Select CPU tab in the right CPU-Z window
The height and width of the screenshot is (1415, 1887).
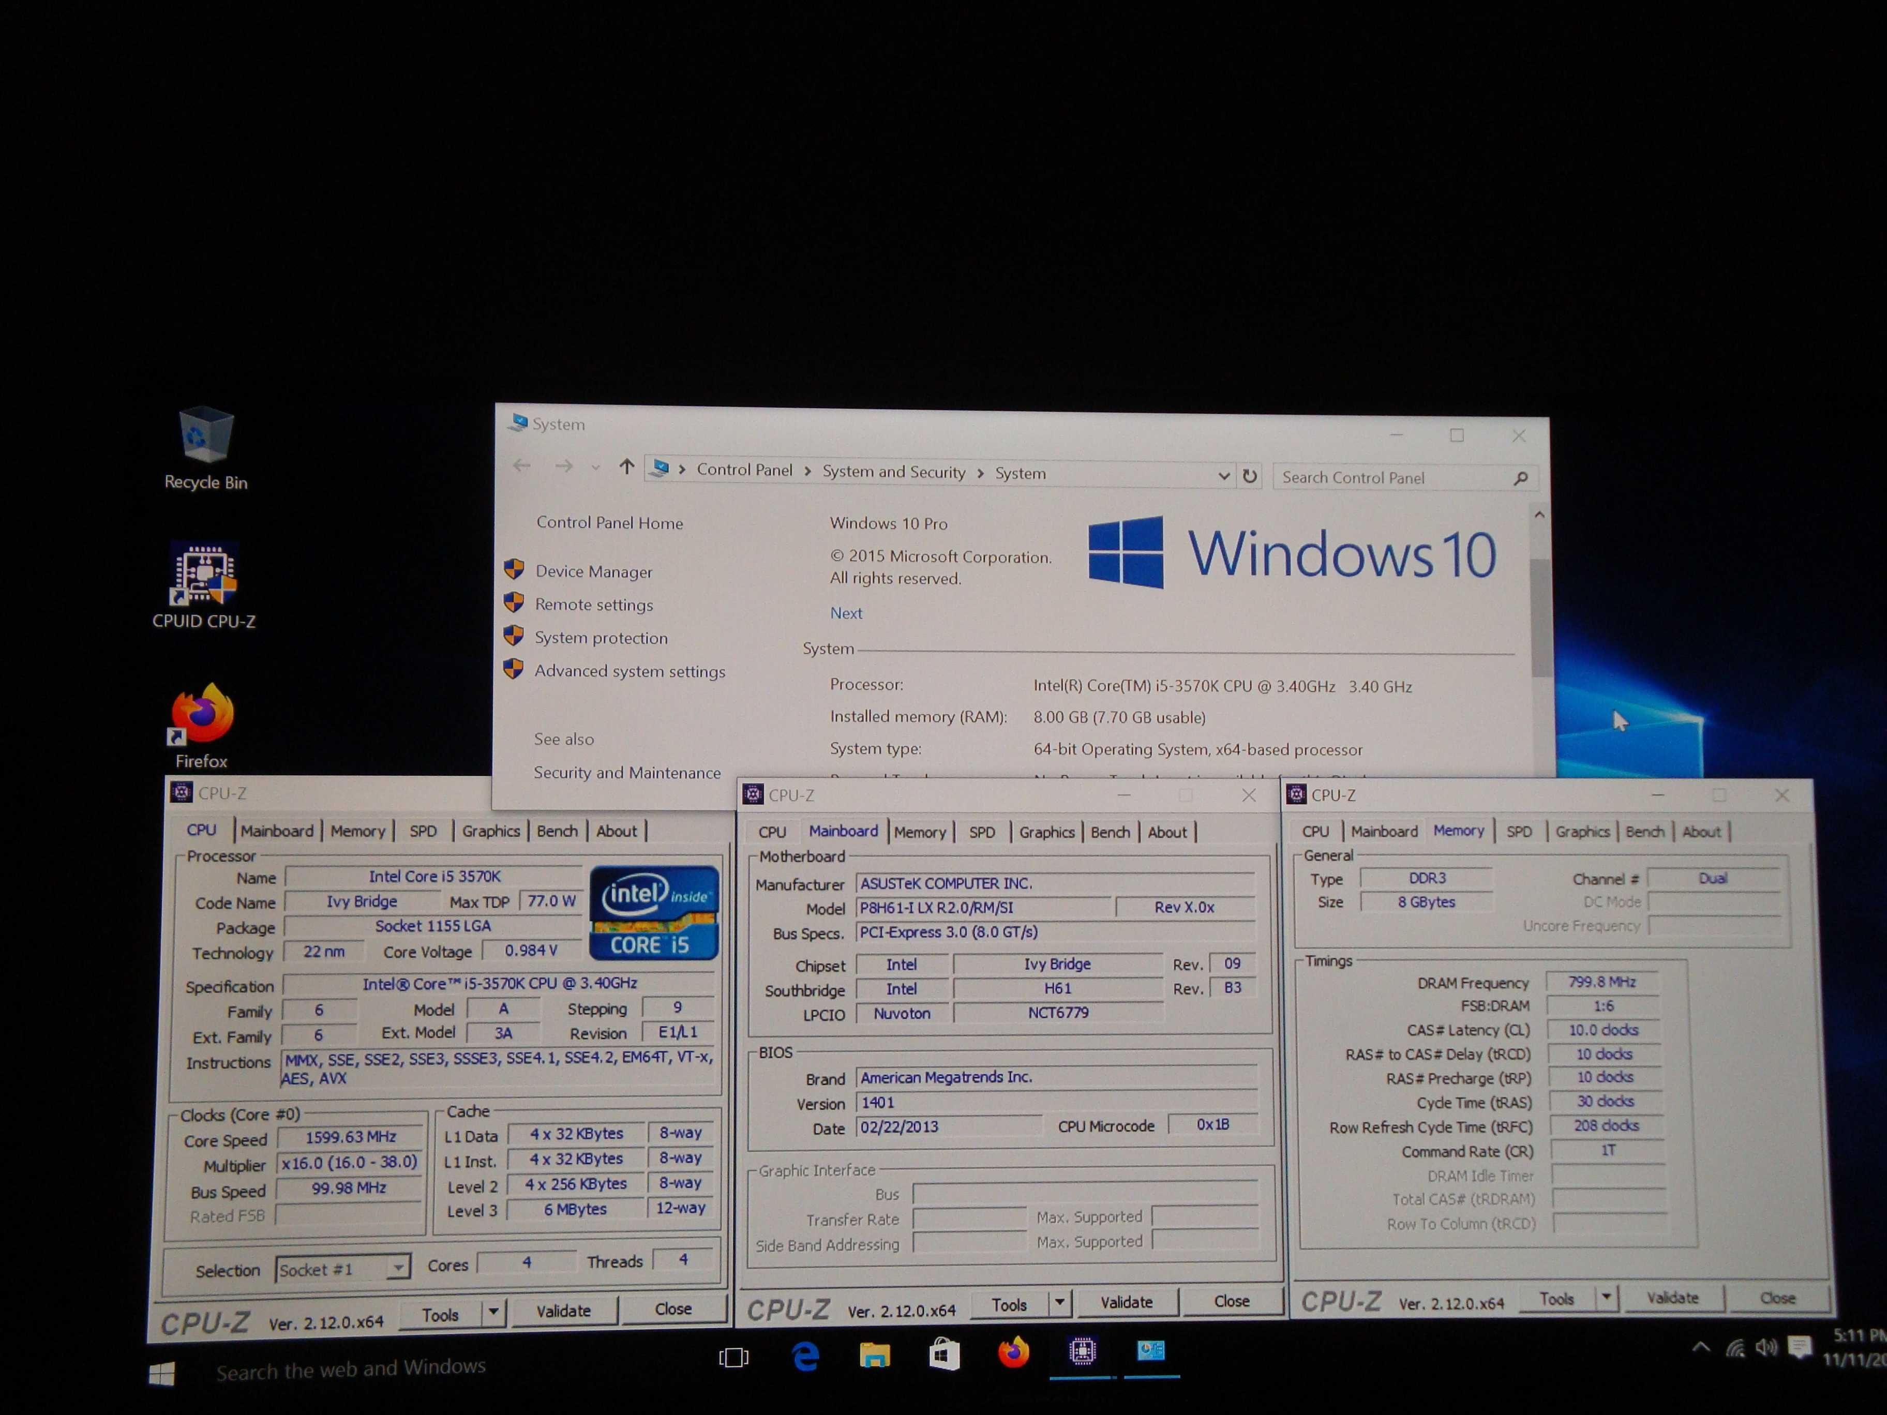(1314, 832)
